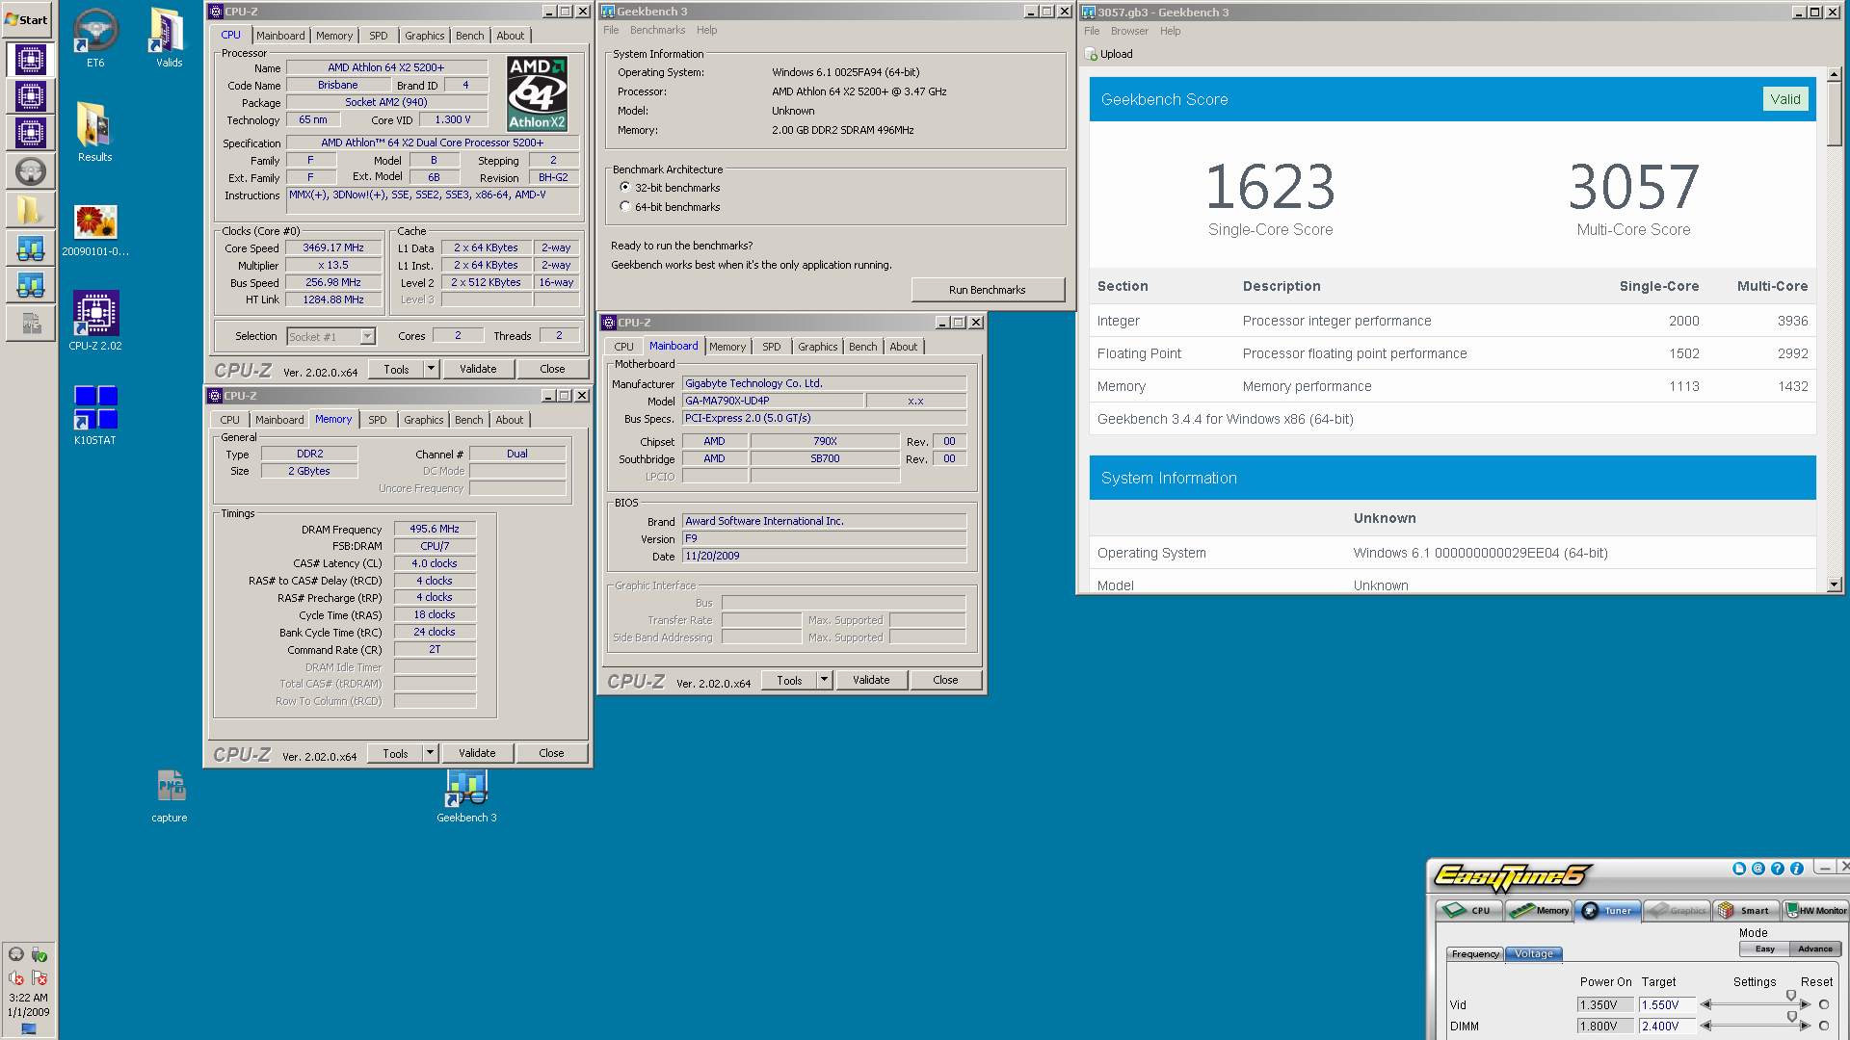
Task: Activate the highlighted CPU-Z taskbar button
Action: pyautogui.click(x=30, y=60)
